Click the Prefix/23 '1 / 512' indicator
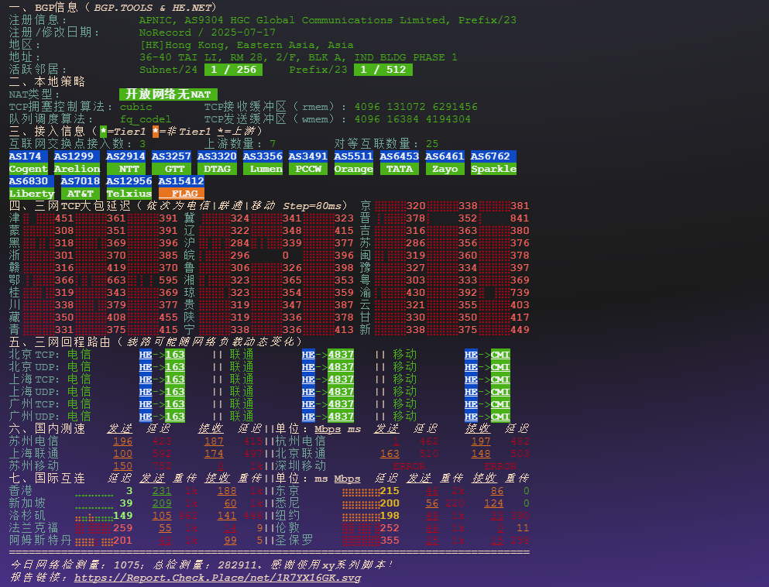This screenshot has width=769, height=587. tap(383, 70)
